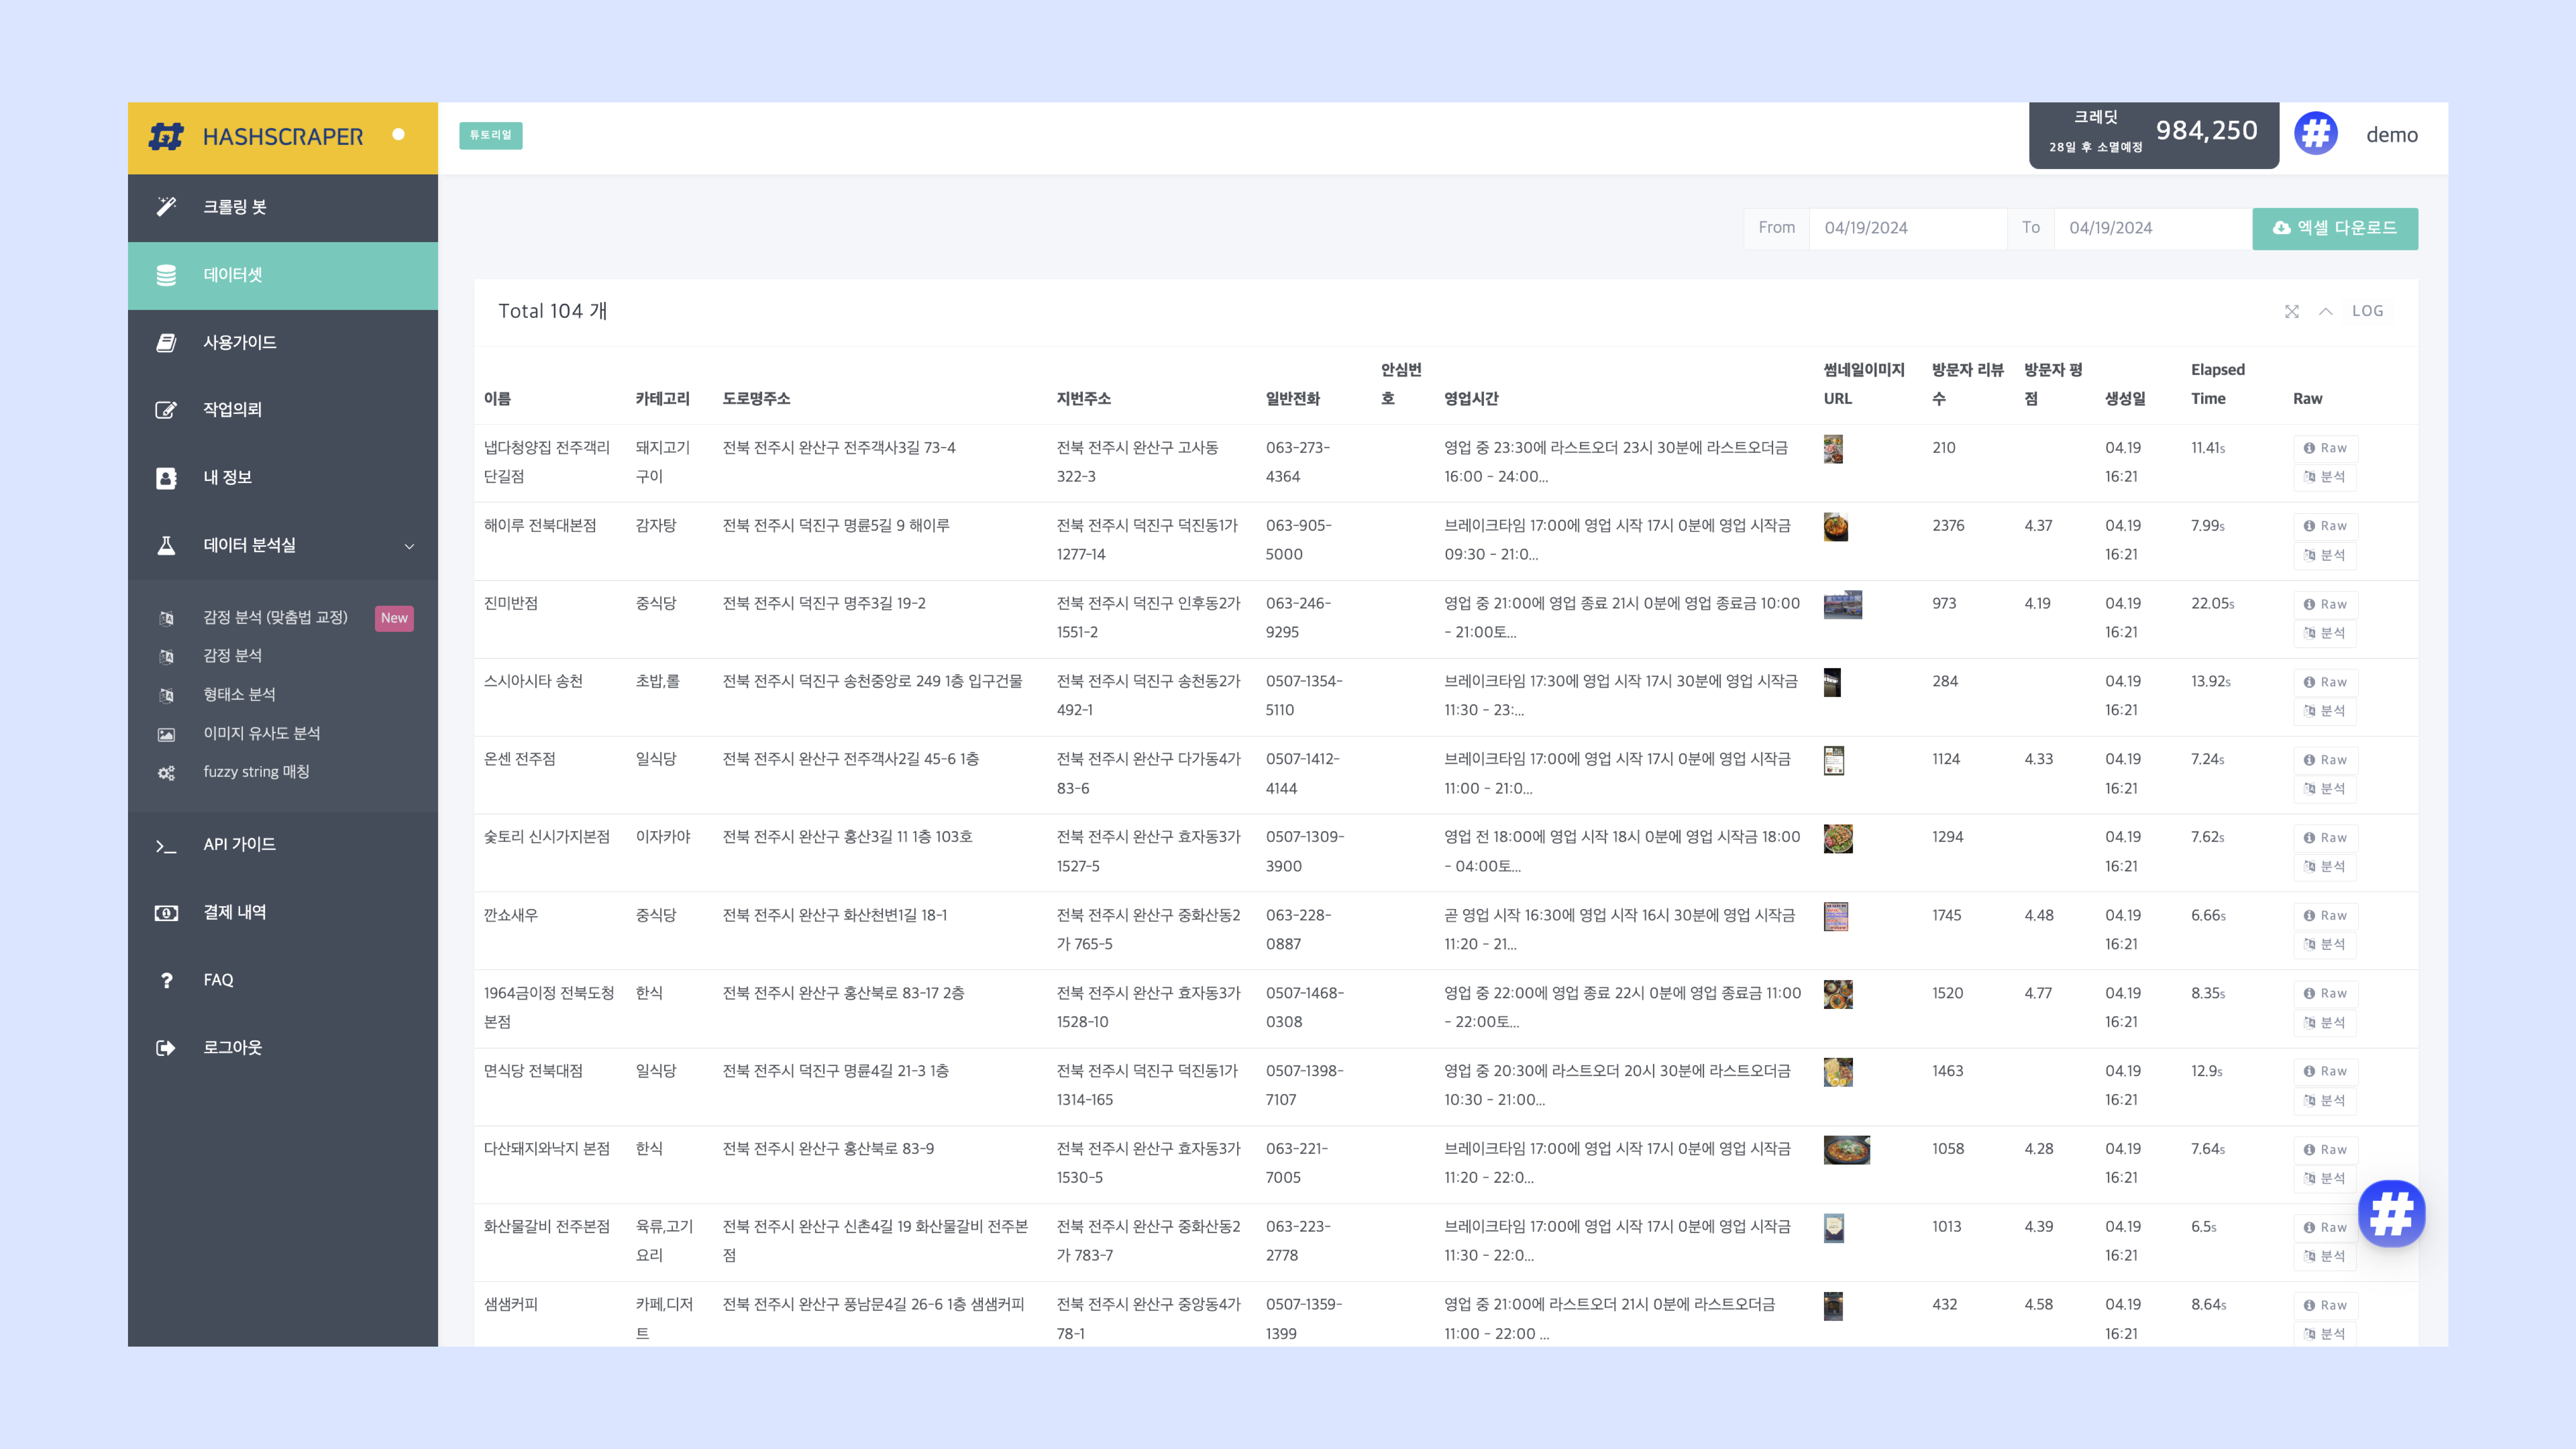Viewport: 2576px width, 1449px height.
Task: Click the 샘샘커피 name cell
Action: coord(511,1305)
